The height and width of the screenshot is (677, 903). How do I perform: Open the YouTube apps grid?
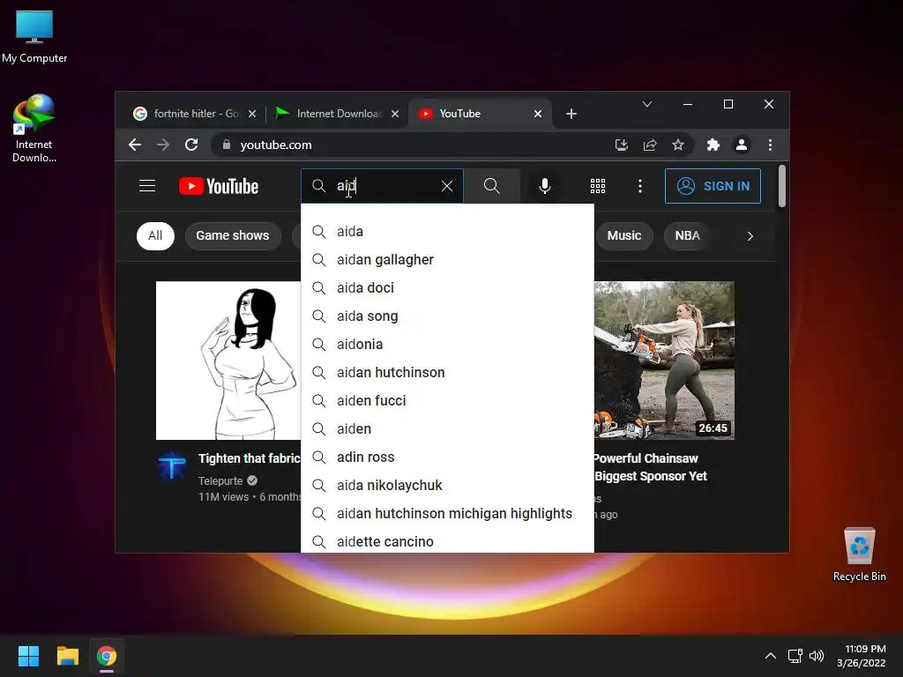(x=598, y=186)
